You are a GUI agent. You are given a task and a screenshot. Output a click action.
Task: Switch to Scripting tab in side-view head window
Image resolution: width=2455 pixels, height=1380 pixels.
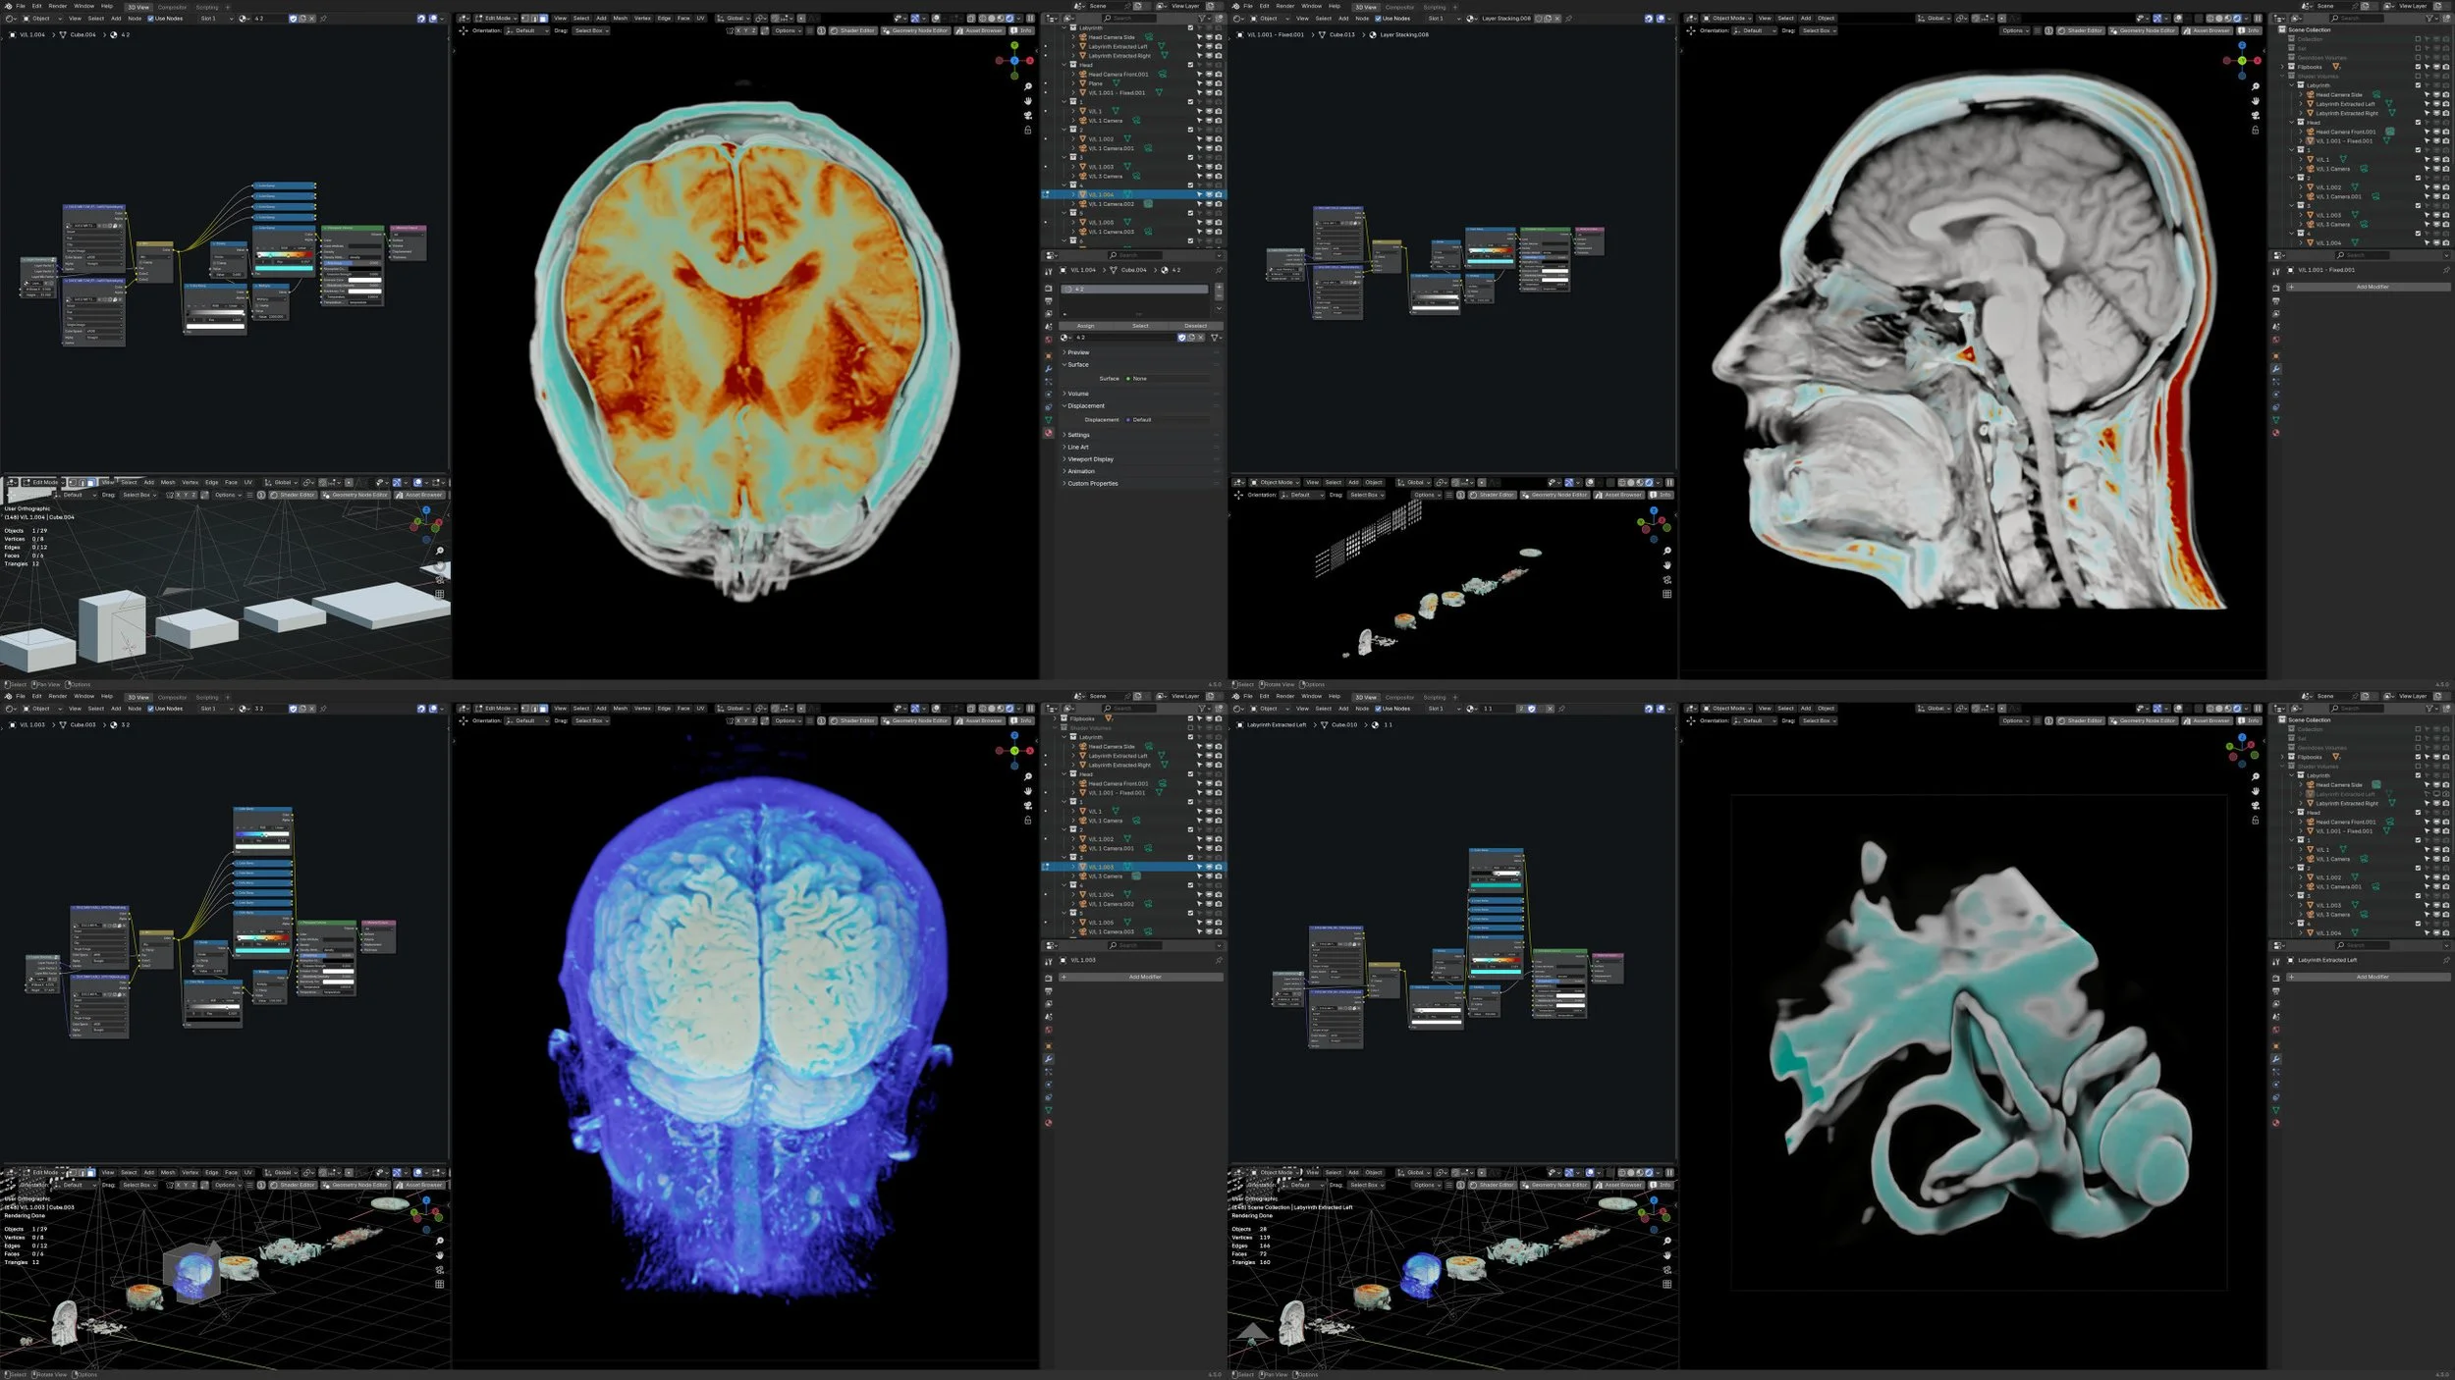(x=1435, y=8)
